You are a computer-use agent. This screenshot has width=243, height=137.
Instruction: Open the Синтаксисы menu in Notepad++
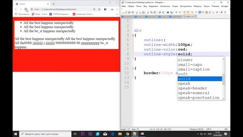pyautogui.click(x=165, y=6)
